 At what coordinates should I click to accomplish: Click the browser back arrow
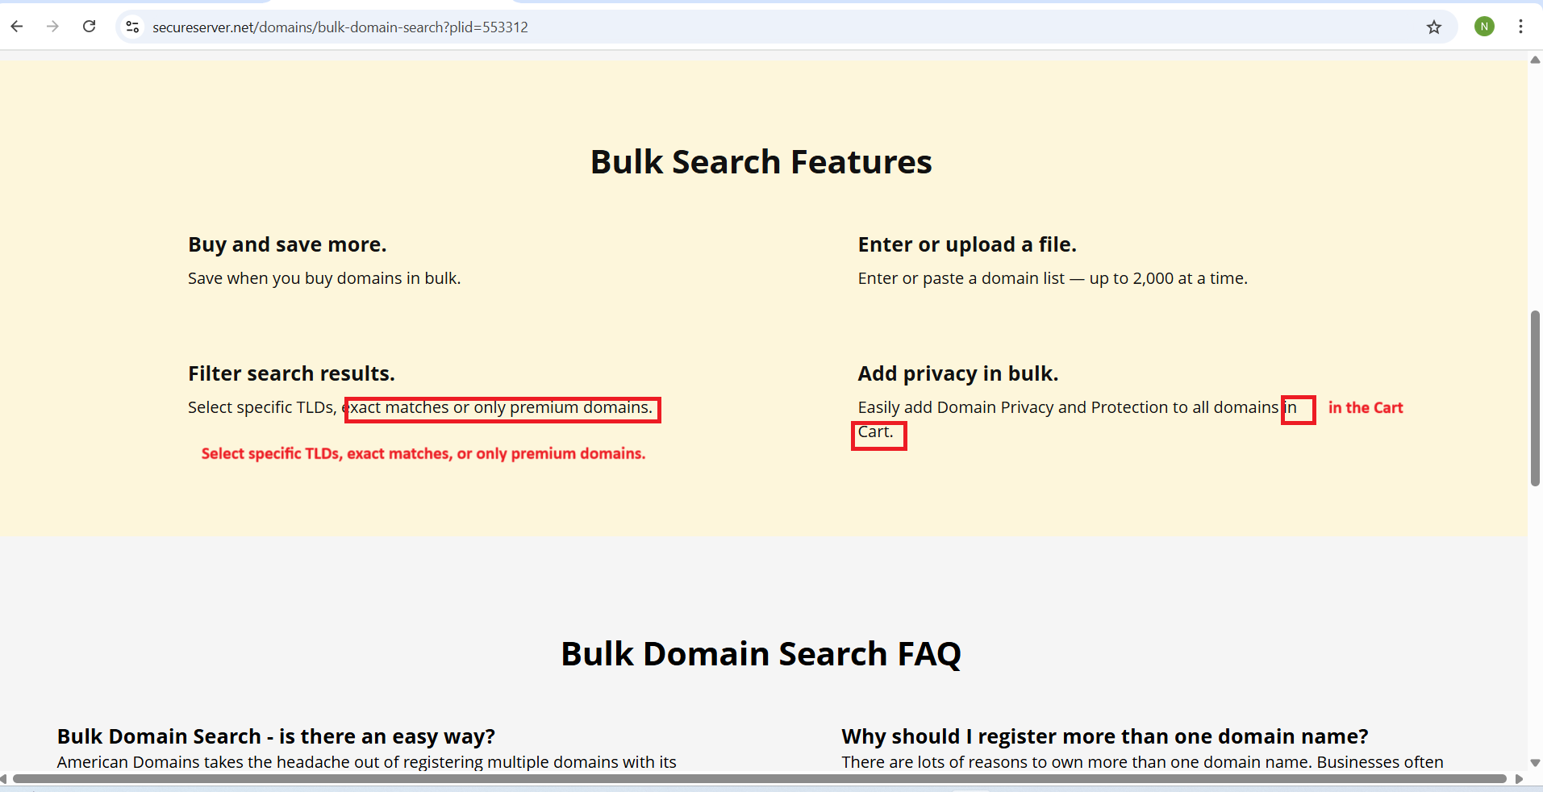tap(17, 27)
